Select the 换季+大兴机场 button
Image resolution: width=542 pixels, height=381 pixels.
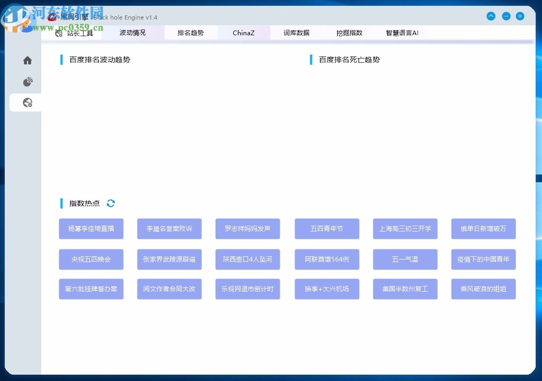(327, 289)
